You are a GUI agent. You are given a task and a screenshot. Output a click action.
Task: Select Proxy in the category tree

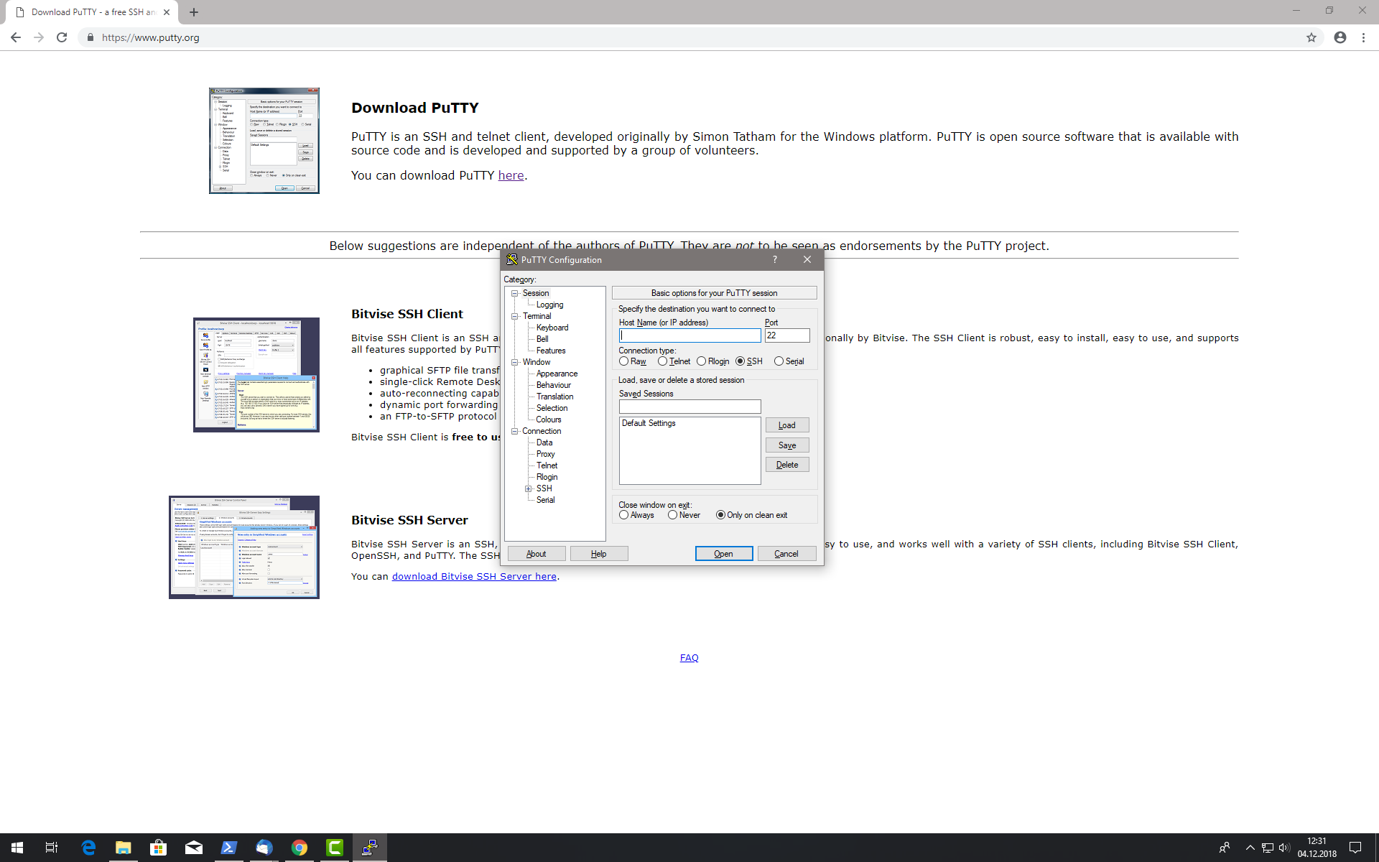pos(545,454)
